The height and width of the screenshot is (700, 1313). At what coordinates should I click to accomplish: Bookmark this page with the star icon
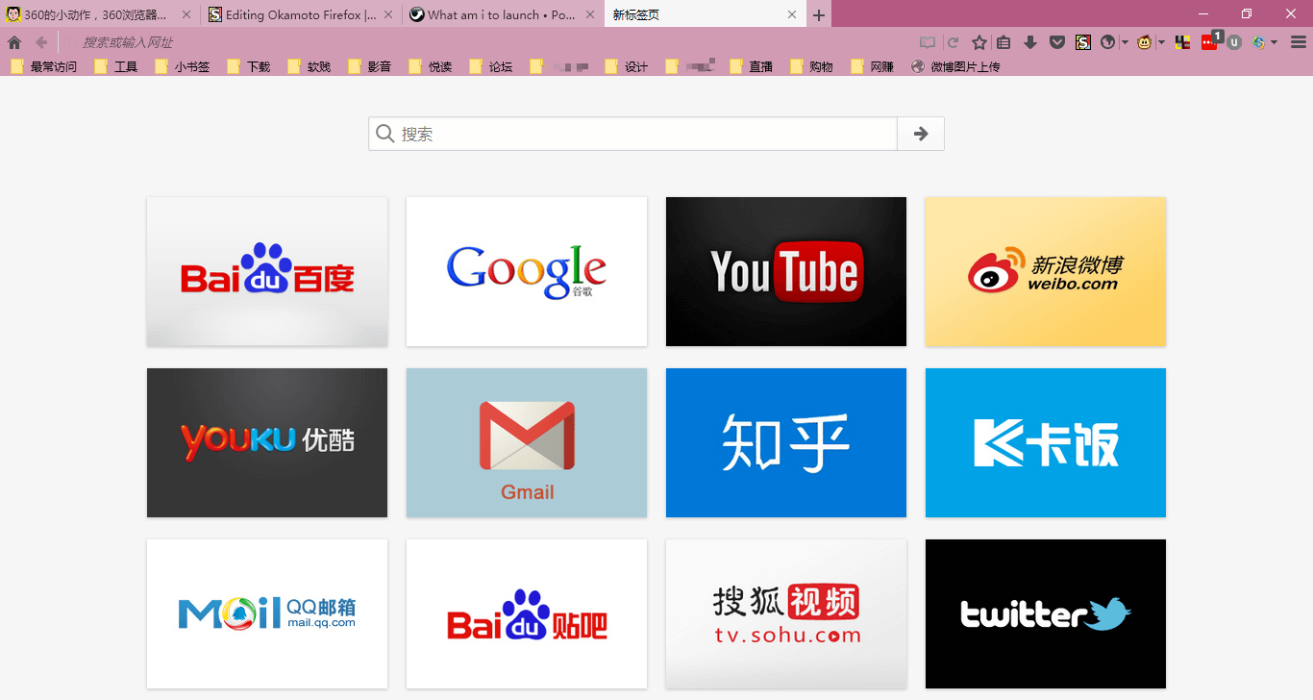[x=979, y=42]
